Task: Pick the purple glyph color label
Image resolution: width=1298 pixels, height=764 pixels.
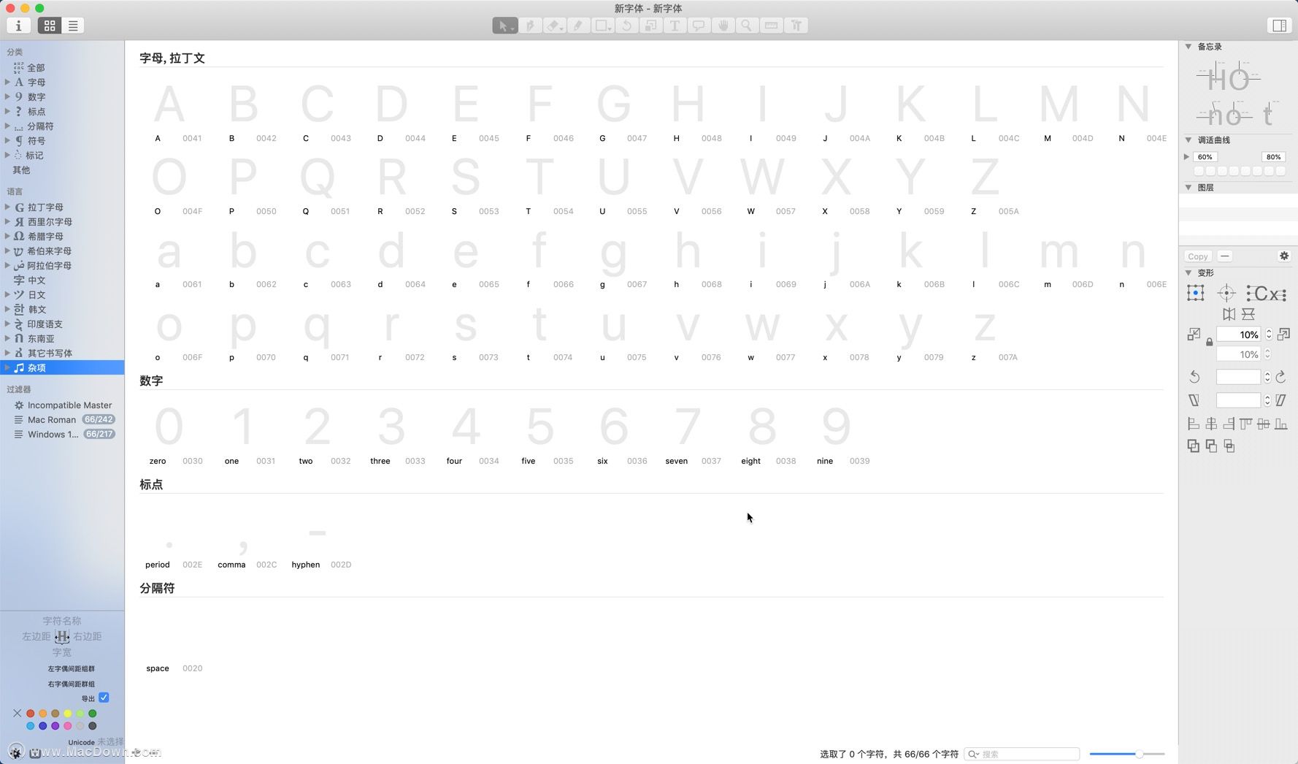Action: [55, 726]
